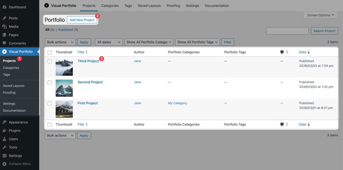Click the search project input field
Image resolution: width=343 pixels, height=170 pixels.
coord(287,31)
